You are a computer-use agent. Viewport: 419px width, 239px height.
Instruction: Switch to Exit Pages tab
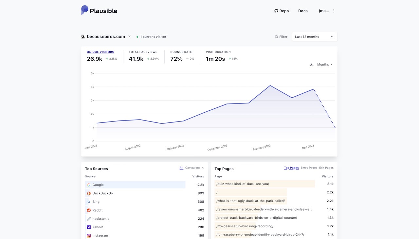(326, 168)
